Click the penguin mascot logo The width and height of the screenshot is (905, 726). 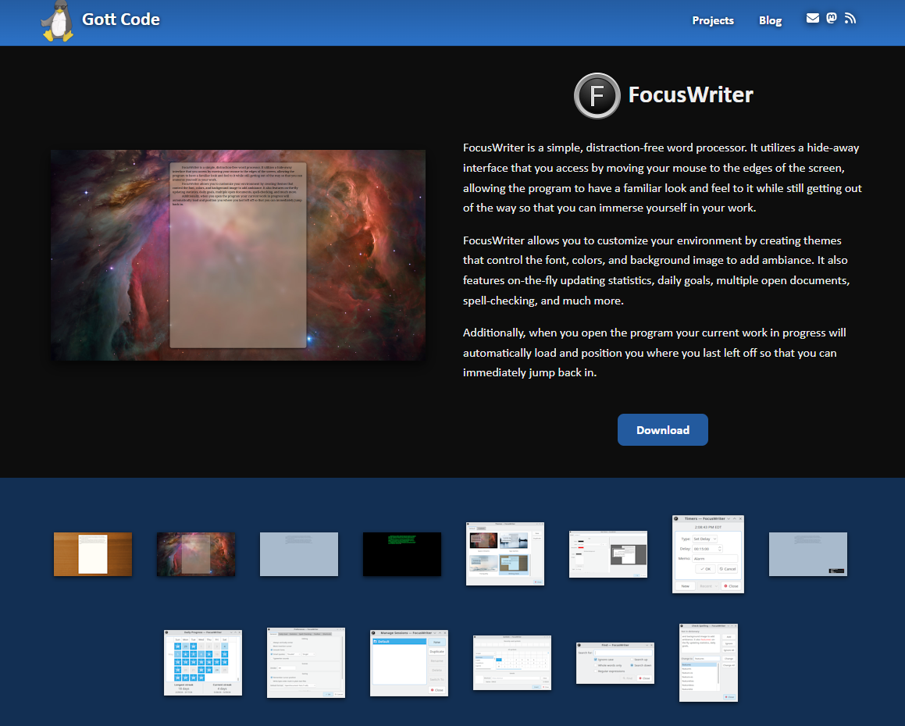point(58,21)
